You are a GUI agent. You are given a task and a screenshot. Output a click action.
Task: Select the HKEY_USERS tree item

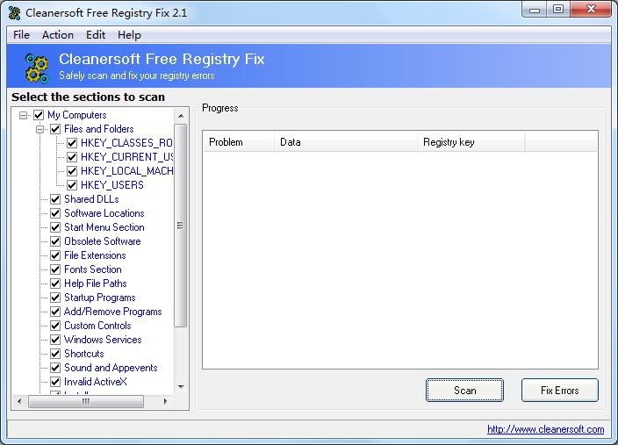(112, 185)
